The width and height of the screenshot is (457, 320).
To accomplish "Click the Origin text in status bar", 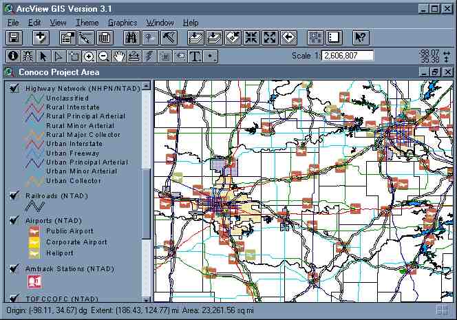I will point(47,310).
